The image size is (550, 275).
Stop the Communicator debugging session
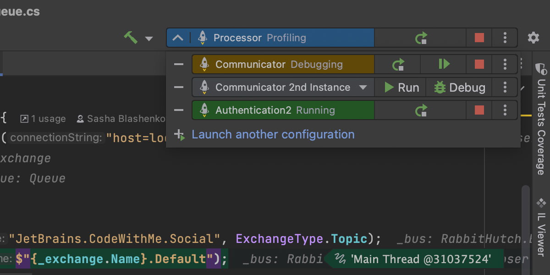pos(479,64)
